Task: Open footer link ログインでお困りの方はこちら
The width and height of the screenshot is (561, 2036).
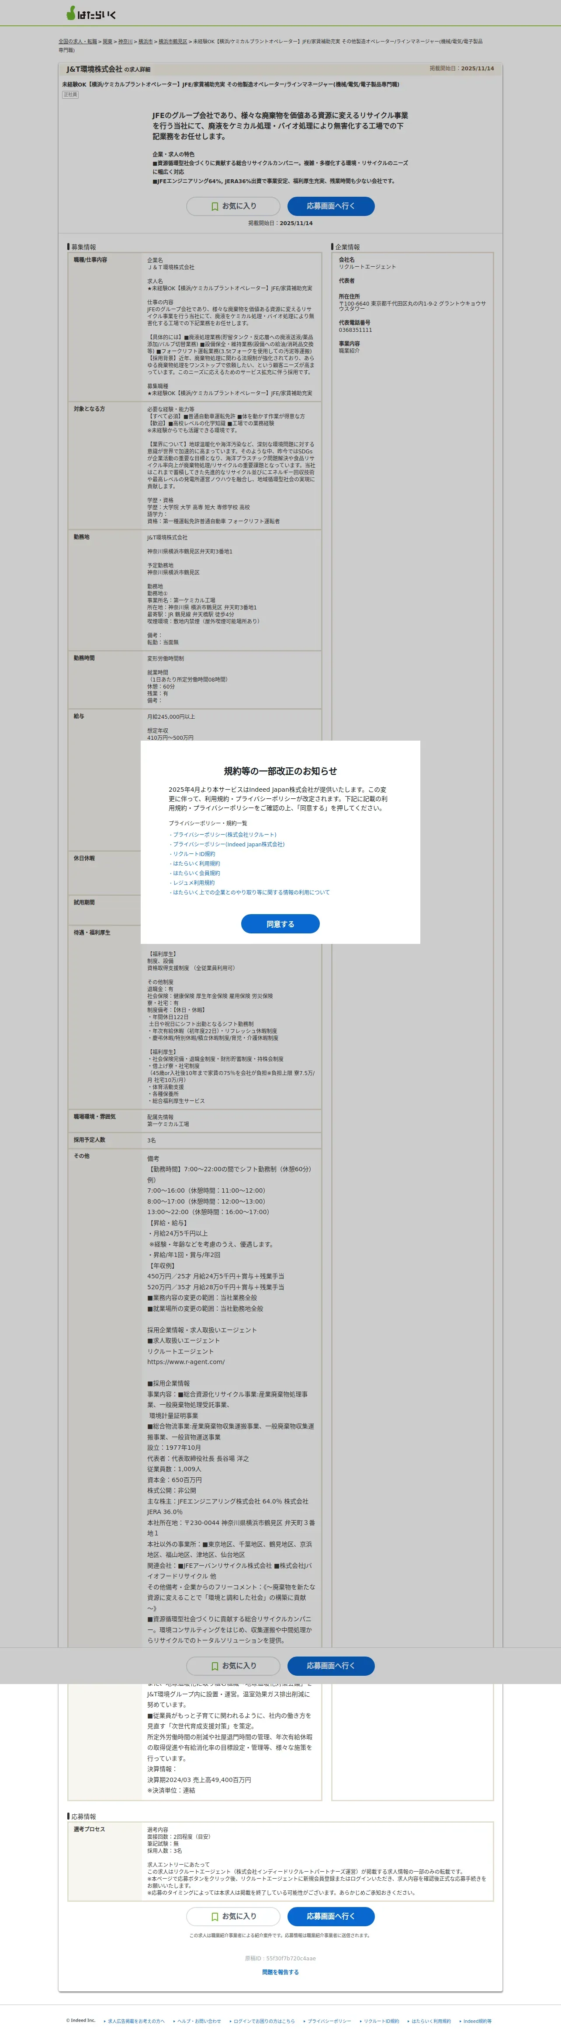Action: click(x=264, y=2021)
